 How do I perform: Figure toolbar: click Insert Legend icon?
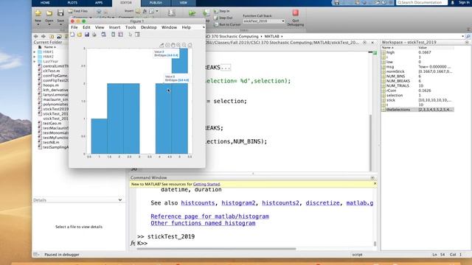[x=121, y=35]
